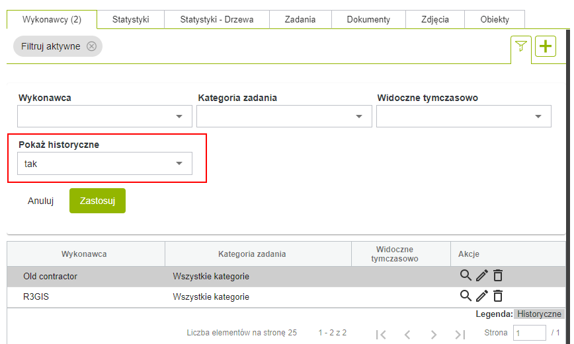The image size is (574, 344).
Task: View details of R3GIS row
Action: [x=466, y=296]
